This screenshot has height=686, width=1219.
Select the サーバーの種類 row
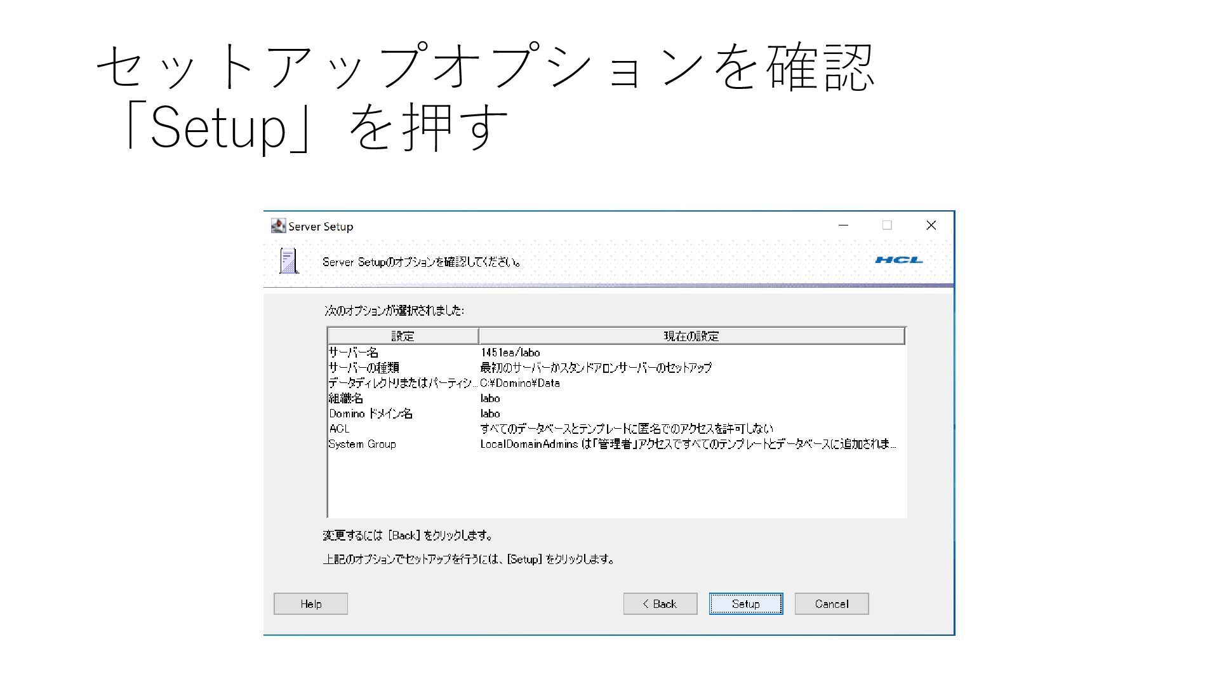coord(364,368)
